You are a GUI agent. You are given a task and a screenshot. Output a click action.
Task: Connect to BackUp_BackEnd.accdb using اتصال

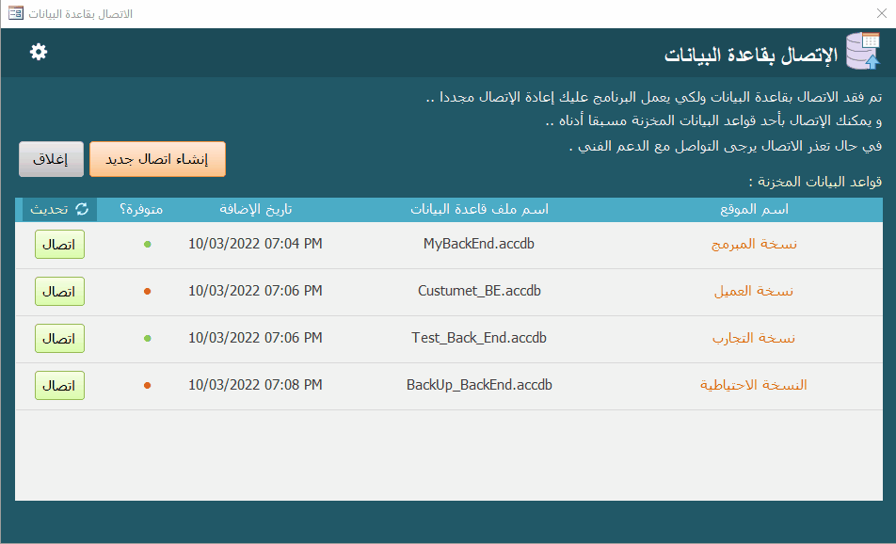pyautogui.click(x=59, y=386)
